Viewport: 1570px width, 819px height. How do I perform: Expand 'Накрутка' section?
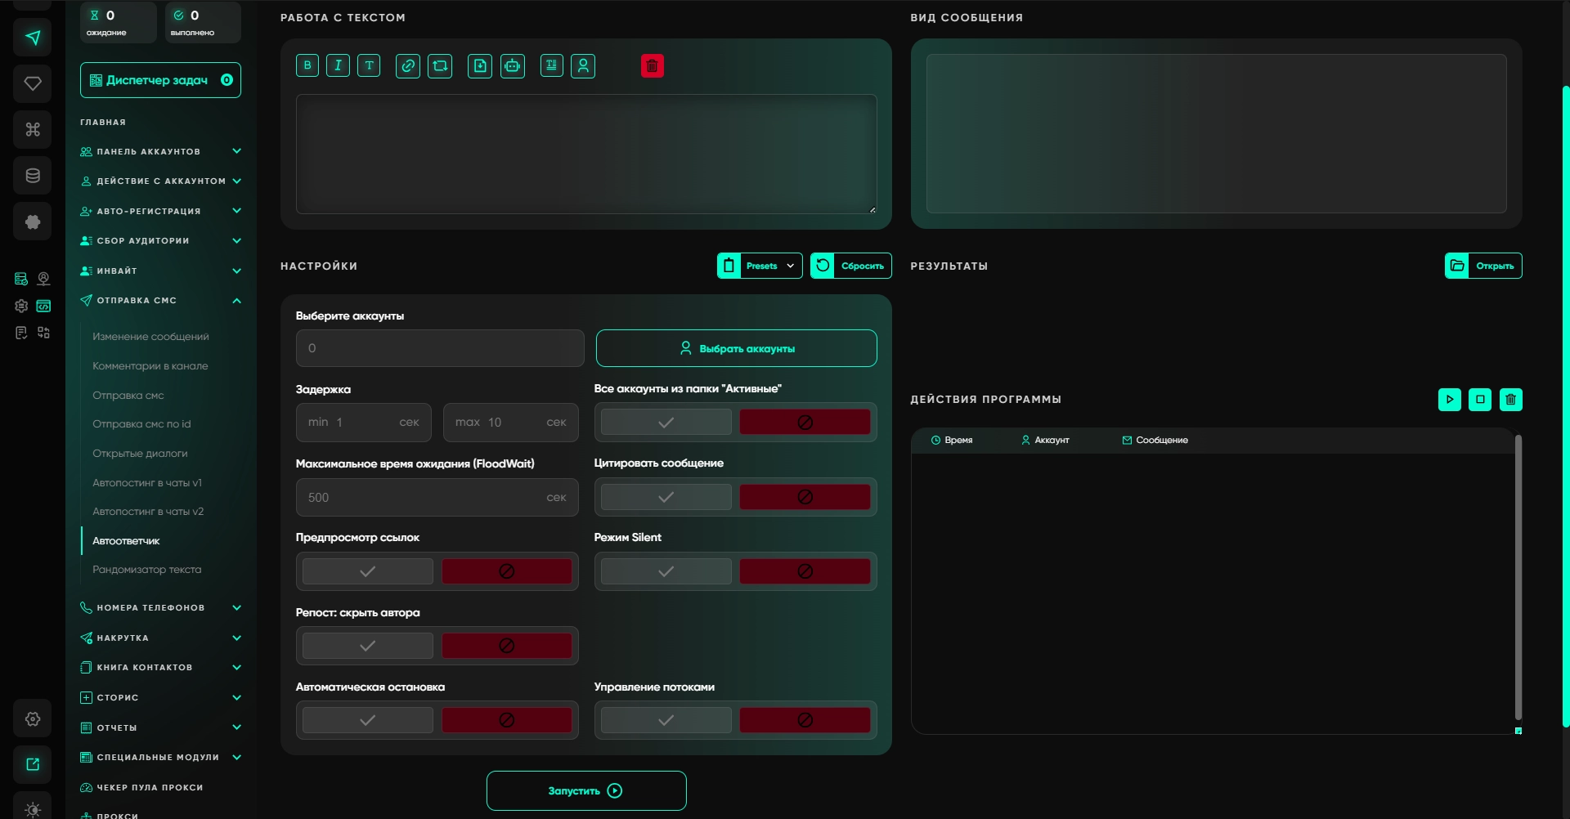click(x=160, y=638)
